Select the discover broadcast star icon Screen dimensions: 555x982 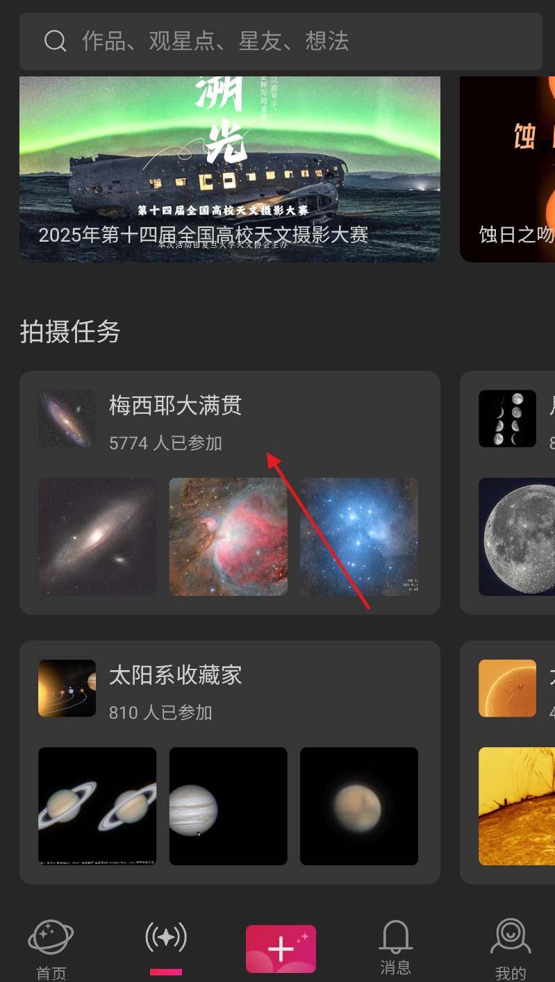coord(166,938)
